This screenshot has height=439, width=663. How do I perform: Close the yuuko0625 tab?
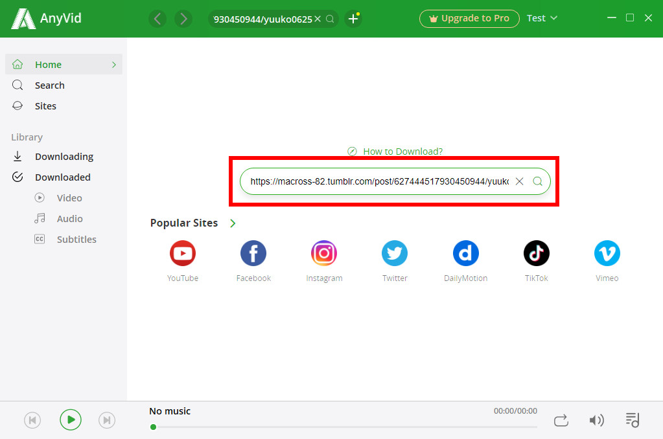(x=318, y=19)
